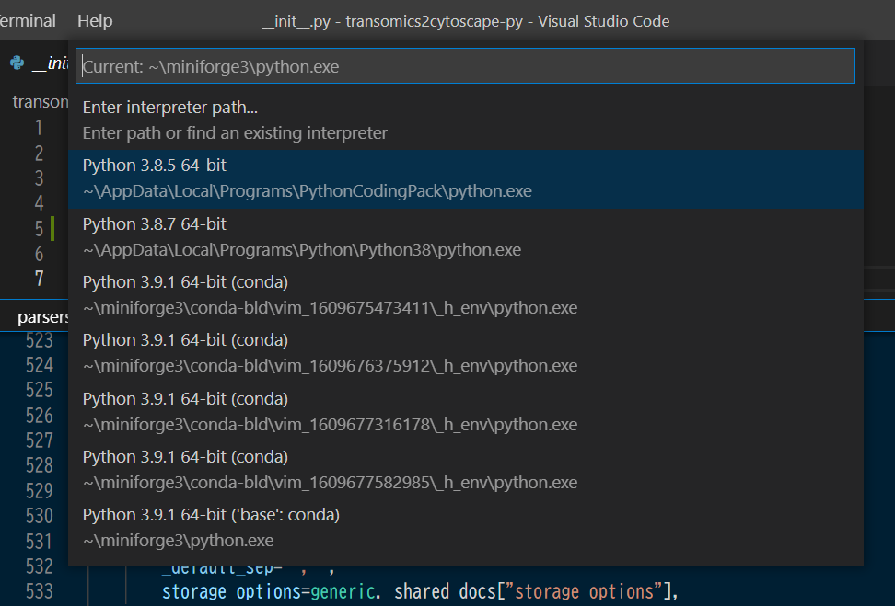Image resolution: width=895 pixels, height=606 pixels.
Task: Click the green modified-line marker beside line 5
Action: coord(52,228)
